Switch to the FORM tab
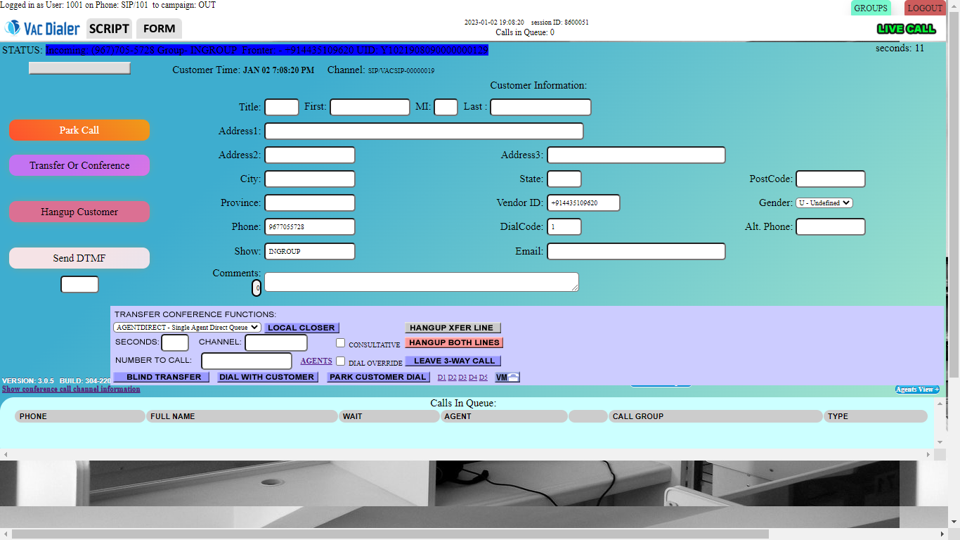The image size is (960, 540). pos(159,29)
